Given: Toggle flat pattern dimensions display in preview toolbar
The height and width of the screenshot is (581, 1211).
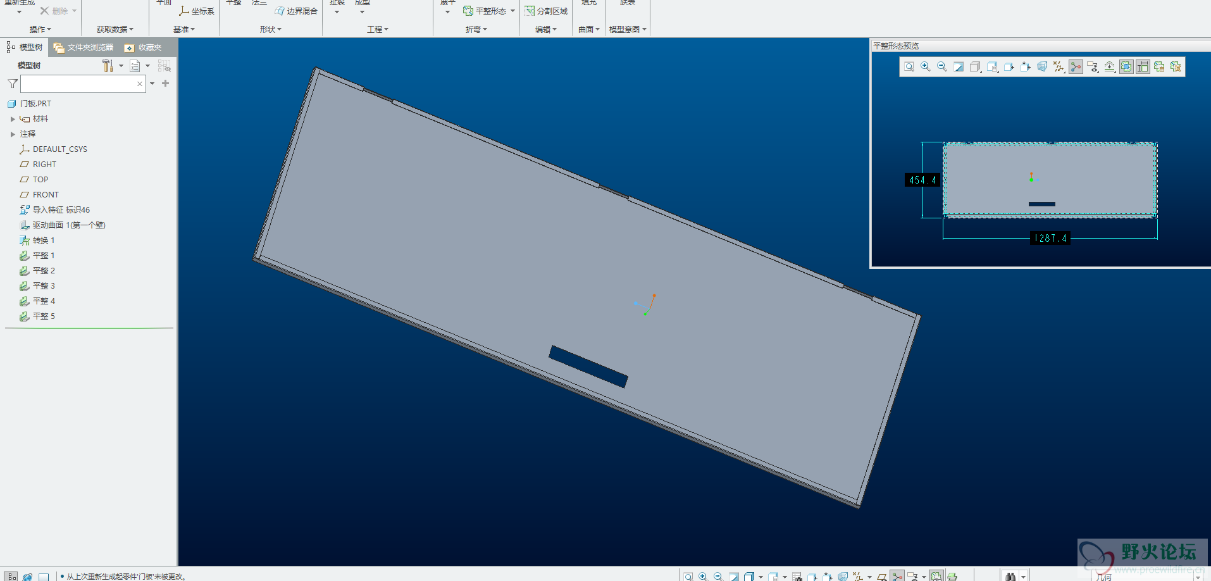Looking at the screenshot, I should click(x=1143, y=66).
